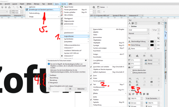Select Einstellungen als Standard speichern

43,10
